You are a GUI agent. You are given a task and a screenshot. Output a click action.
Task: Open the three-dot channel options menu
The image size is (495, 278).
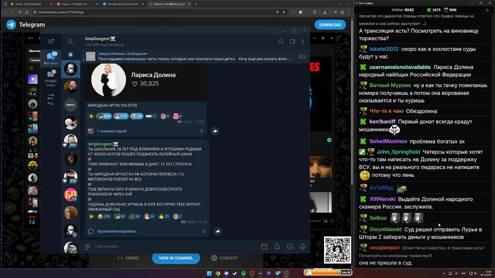[303, 42]
